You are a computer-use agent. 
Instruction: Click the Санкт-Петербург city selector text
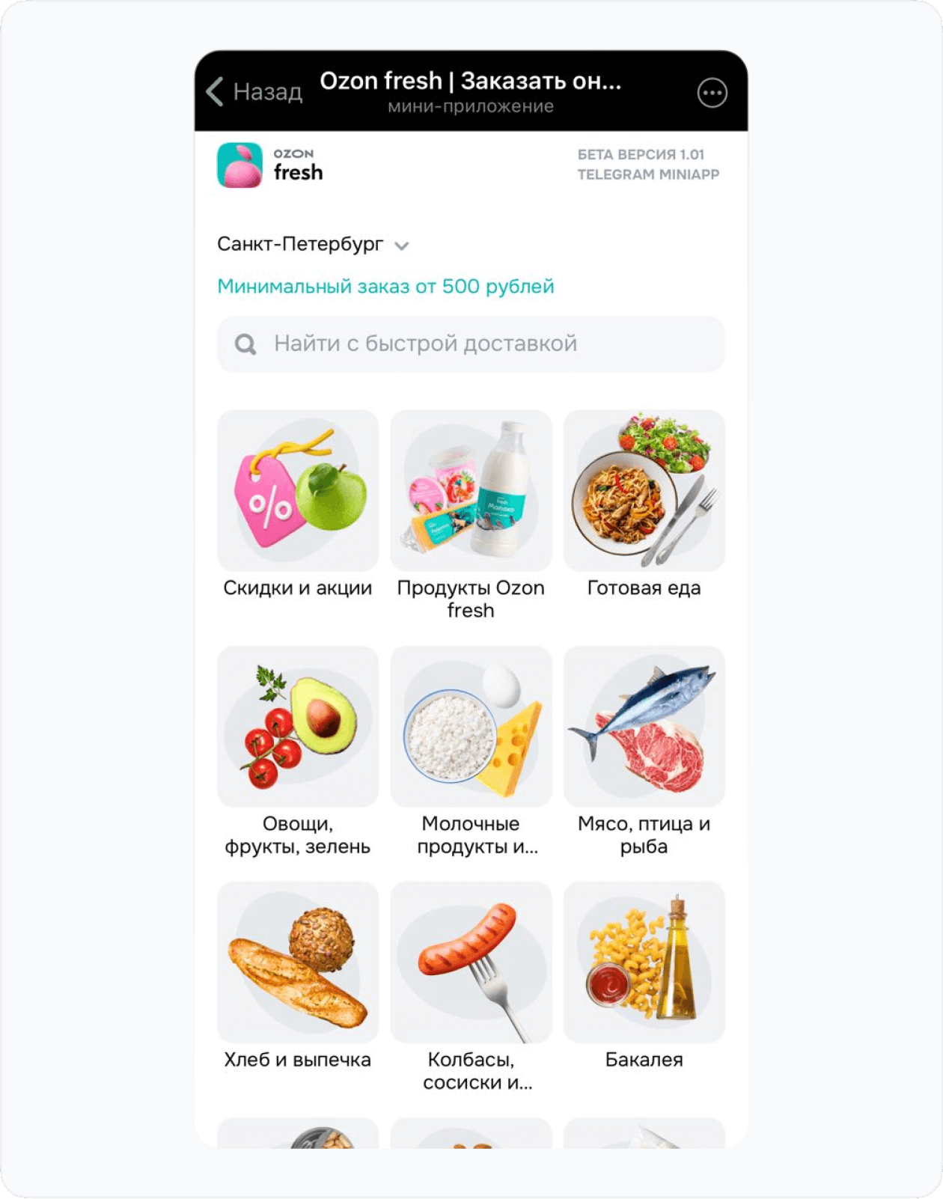(x=300, y=244)
